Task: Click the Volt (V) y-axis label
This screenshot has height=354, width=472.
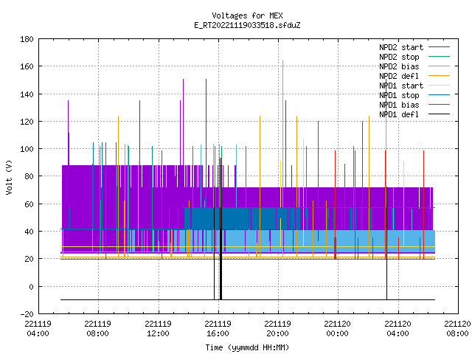Action: click(x=9, y=177)
